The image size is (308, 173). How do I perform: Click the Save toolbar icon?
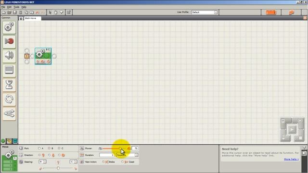click(x=15, y=12)
